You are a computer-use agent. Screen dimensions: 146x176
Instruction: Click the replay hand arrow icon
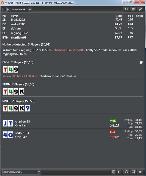point(126,172)
